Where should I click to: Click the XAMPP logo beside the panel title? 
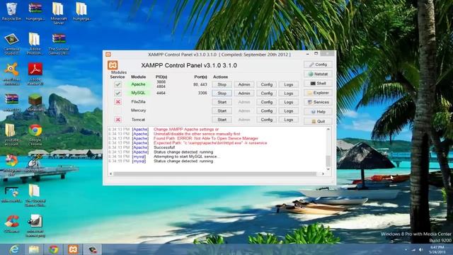(113, 65)
